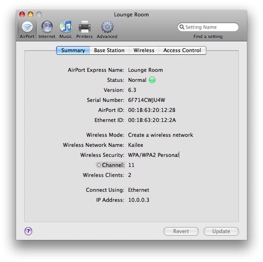
Task: Click the IP address 10.0.0.3
Action: tap(139, 200)
